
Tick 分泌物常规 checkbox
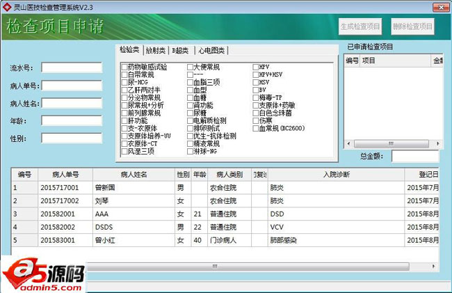point(124,97)
